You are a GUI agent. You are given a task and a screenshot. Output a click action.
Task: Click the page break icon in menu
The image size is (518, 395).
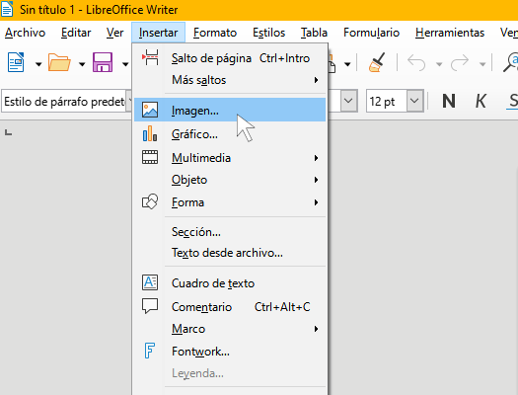coord(150,58)
